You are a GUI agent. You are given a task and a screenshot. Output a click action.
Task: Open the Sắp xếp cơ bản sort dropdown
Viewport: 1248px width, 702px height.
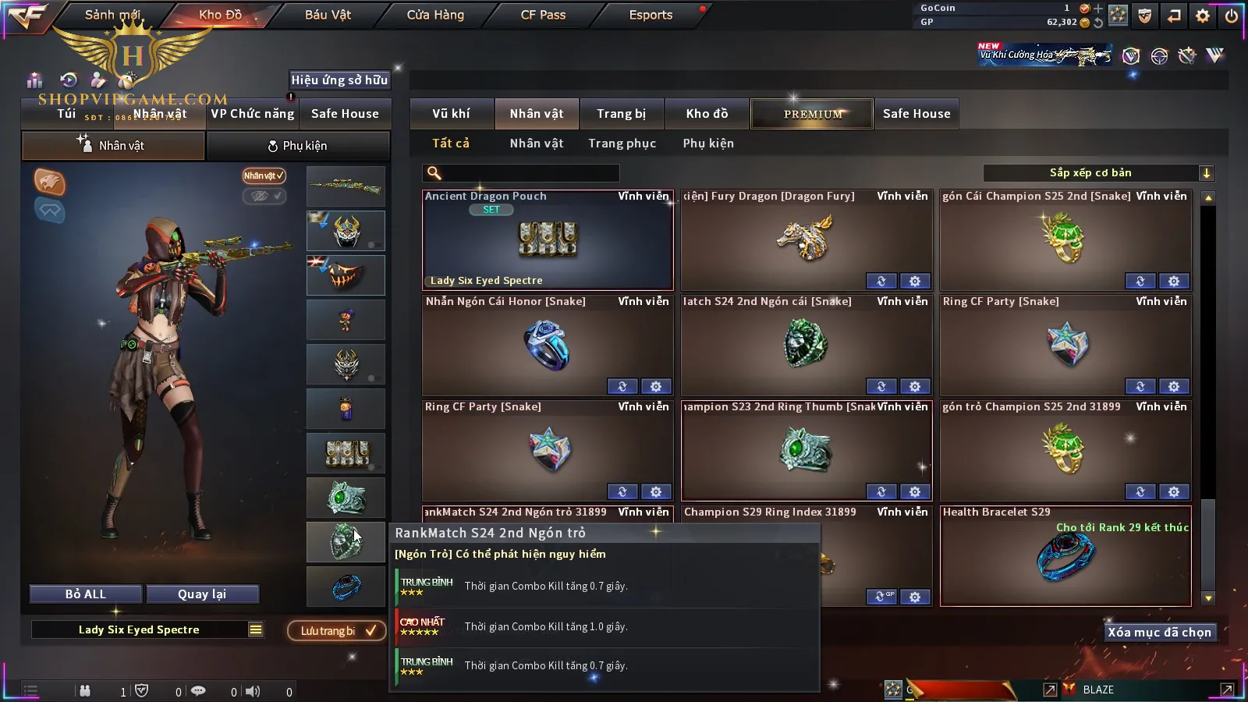pos(1098,173)
